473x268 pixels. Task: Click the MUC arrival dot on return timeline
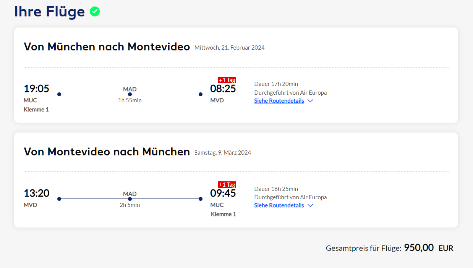point(201,199)
